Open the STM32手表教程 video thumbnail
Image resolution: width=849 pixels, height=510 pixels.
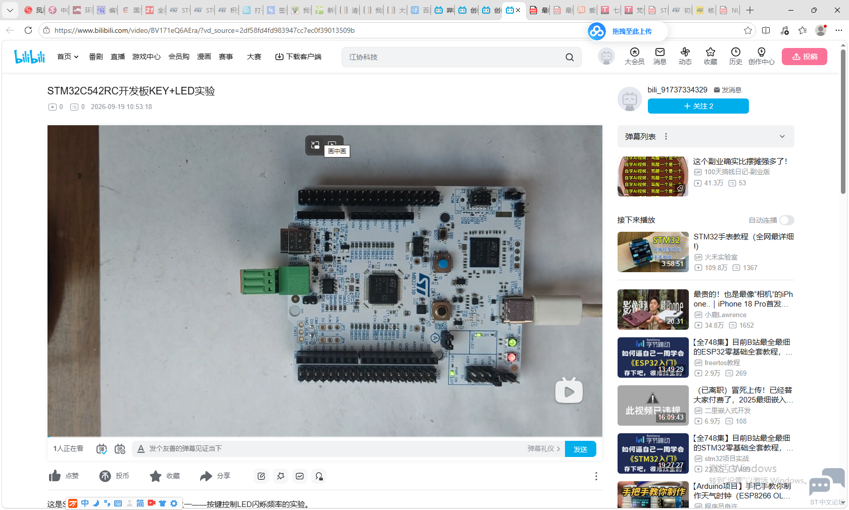653,252
